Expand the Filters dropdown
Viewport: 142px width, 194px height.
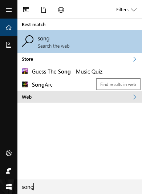(x=126, y=10)
